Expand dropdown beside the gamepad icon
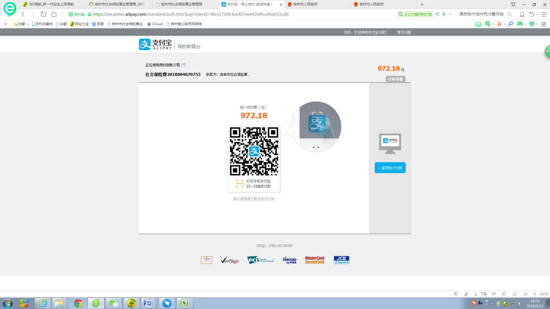 pos(525,24)
